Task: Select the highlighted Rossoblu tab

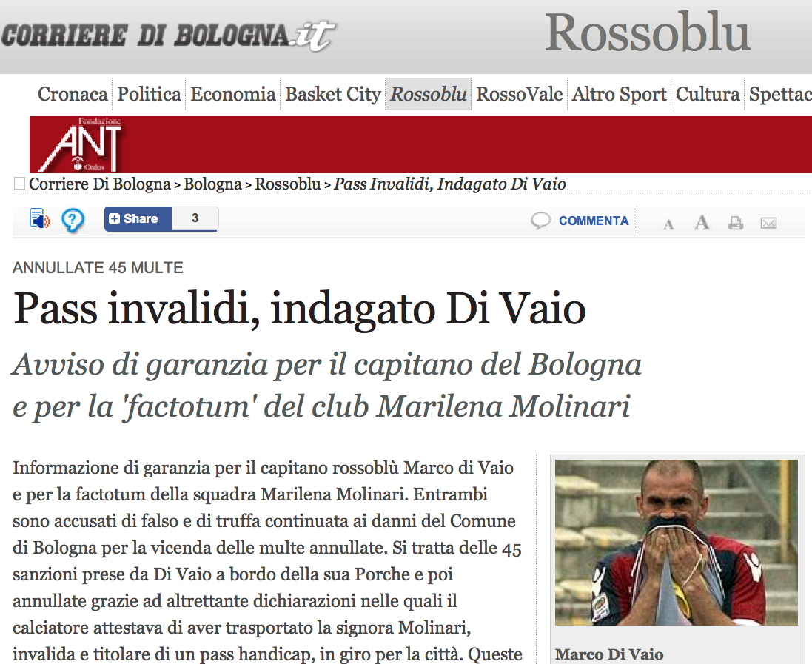Action: [429, 94]
